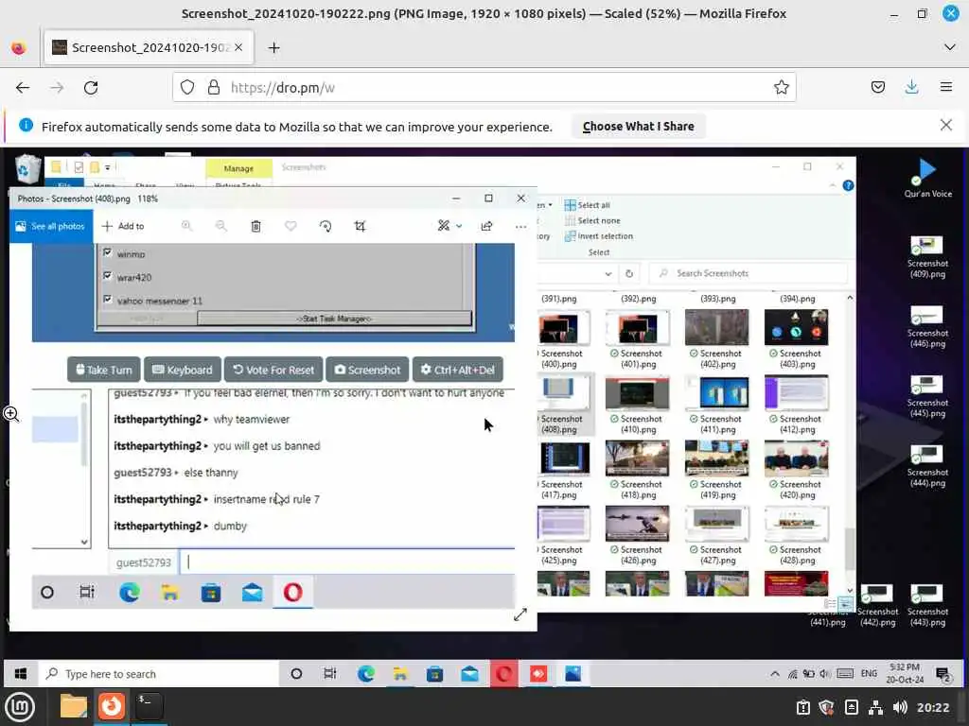Open the Manage tab in File Explorer
This screenshot has height=726, width=969.
[x=238, y=168]
